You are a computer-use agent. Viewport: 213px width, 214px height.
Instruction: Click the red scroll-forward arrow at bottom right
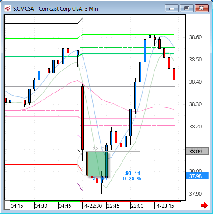tap(204, 205)
